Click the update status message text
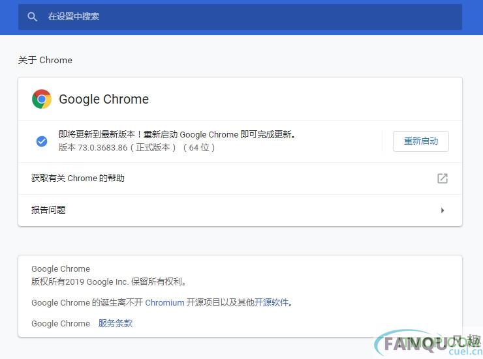Viewport: 483px width, 359px height. coord(177,134)
